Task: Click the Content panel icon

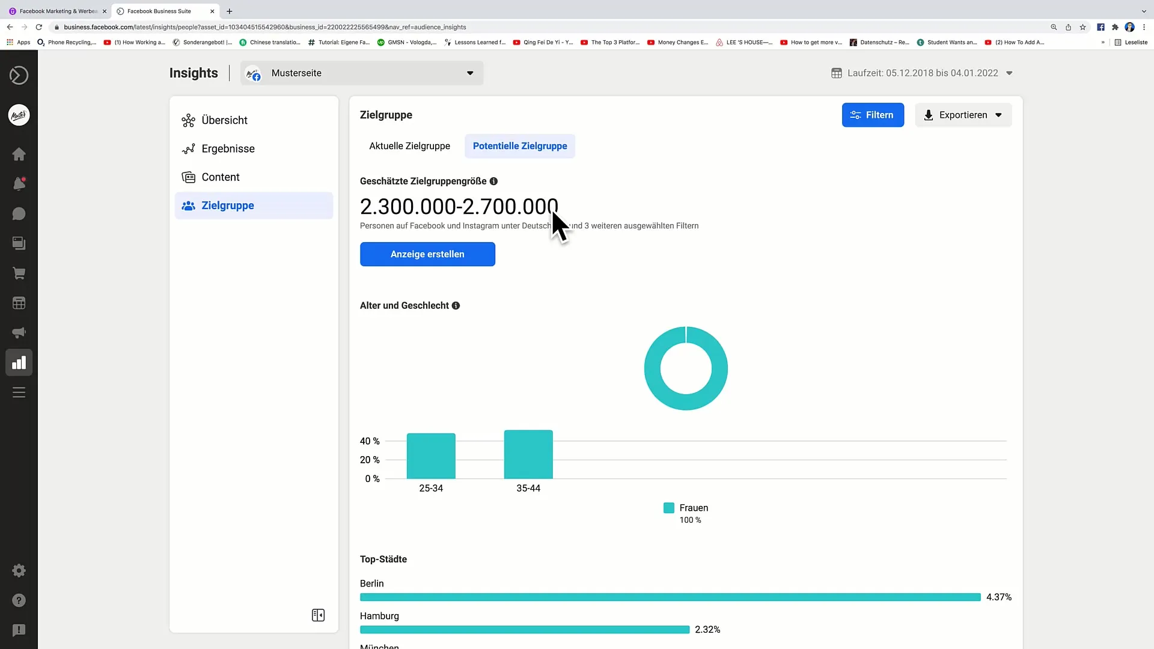Action: tap(188, 177)
